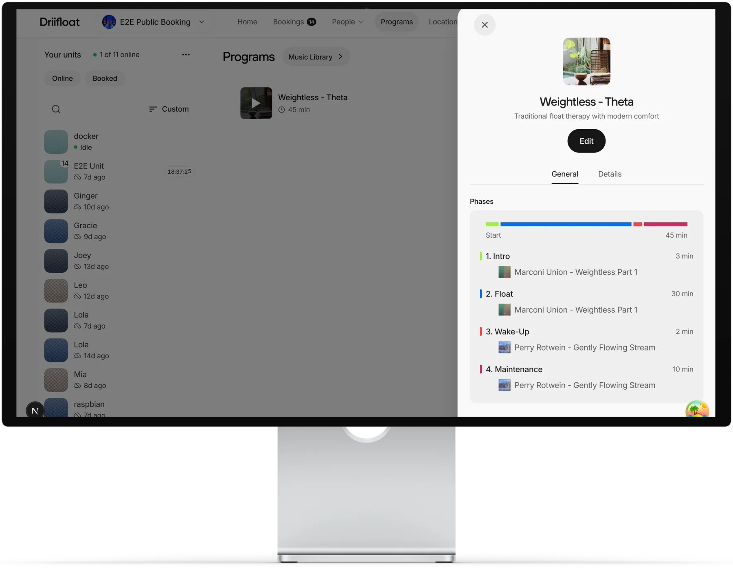The width and height of the screenshot is (733, 576).
Task: Click the E2E Public Booking avatar
Action: click(109, 22)
